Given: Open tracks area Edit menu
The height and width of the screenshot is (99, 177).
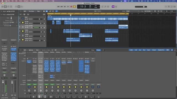Looking at the screenshot, I should coord(25,11).
